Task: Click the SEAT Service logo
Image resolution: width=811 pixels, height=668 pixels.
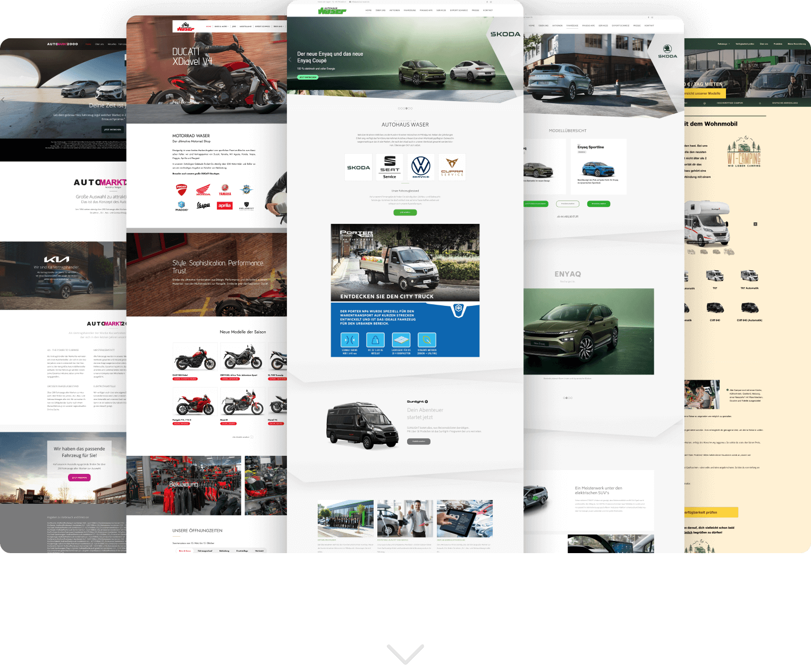Action: pos(390,167)
